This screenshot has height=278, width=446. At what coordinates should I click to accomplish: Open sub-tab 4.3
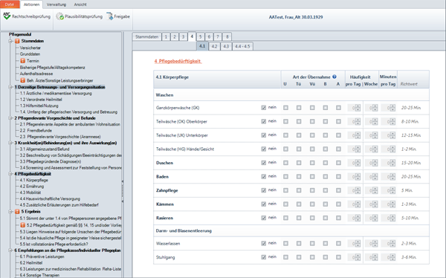point(226,46)
